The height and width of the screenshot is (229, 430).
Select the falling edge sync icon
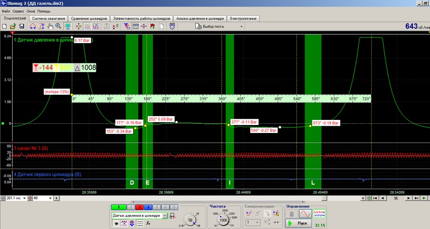(x=267, y=213)
